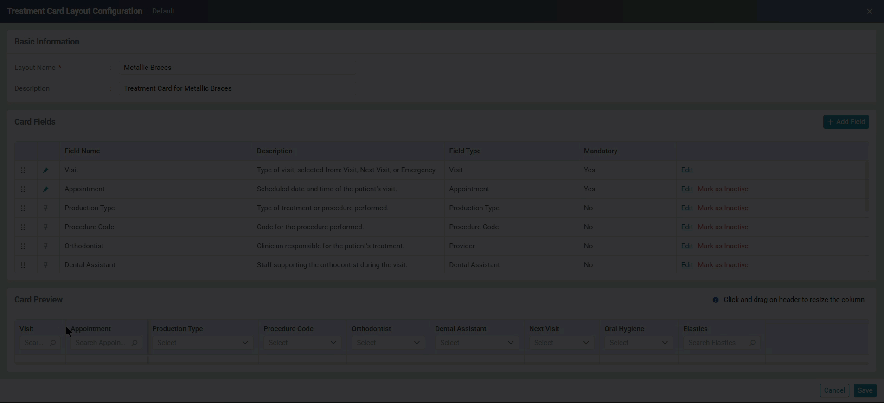This screenshot has height=403, width=884.
Task: Mark the Procedure Code field as inactive
Action: point(723,227)
